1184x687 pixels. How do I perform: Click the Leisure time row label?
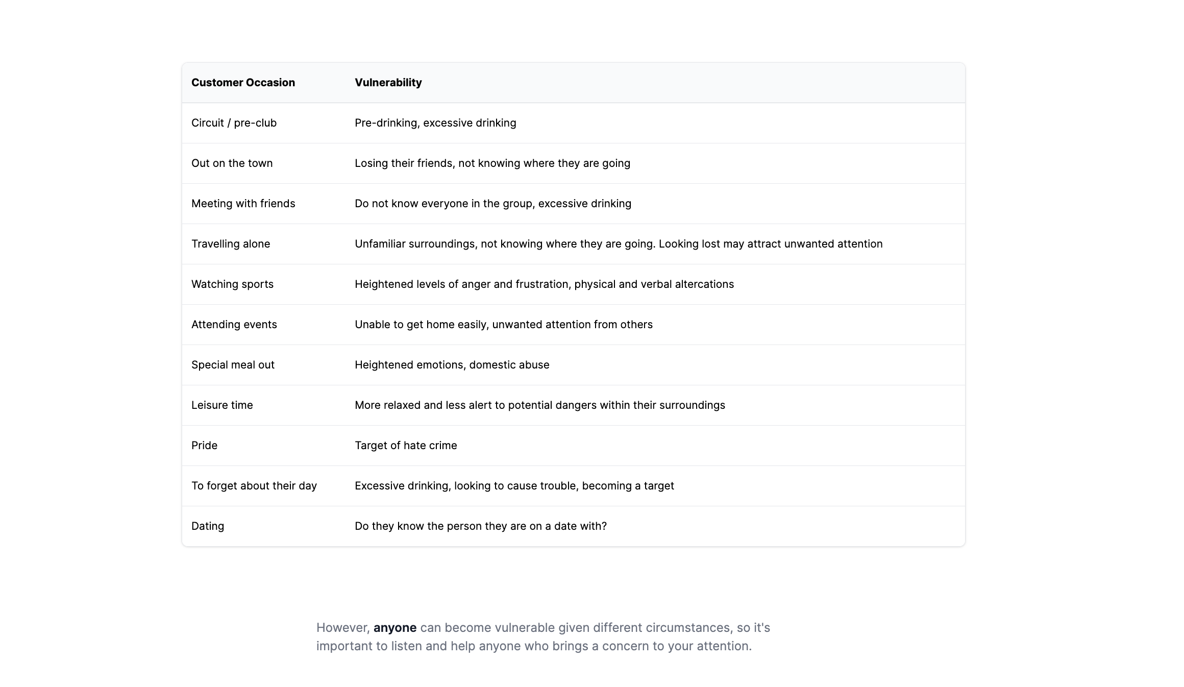(222, 405)
